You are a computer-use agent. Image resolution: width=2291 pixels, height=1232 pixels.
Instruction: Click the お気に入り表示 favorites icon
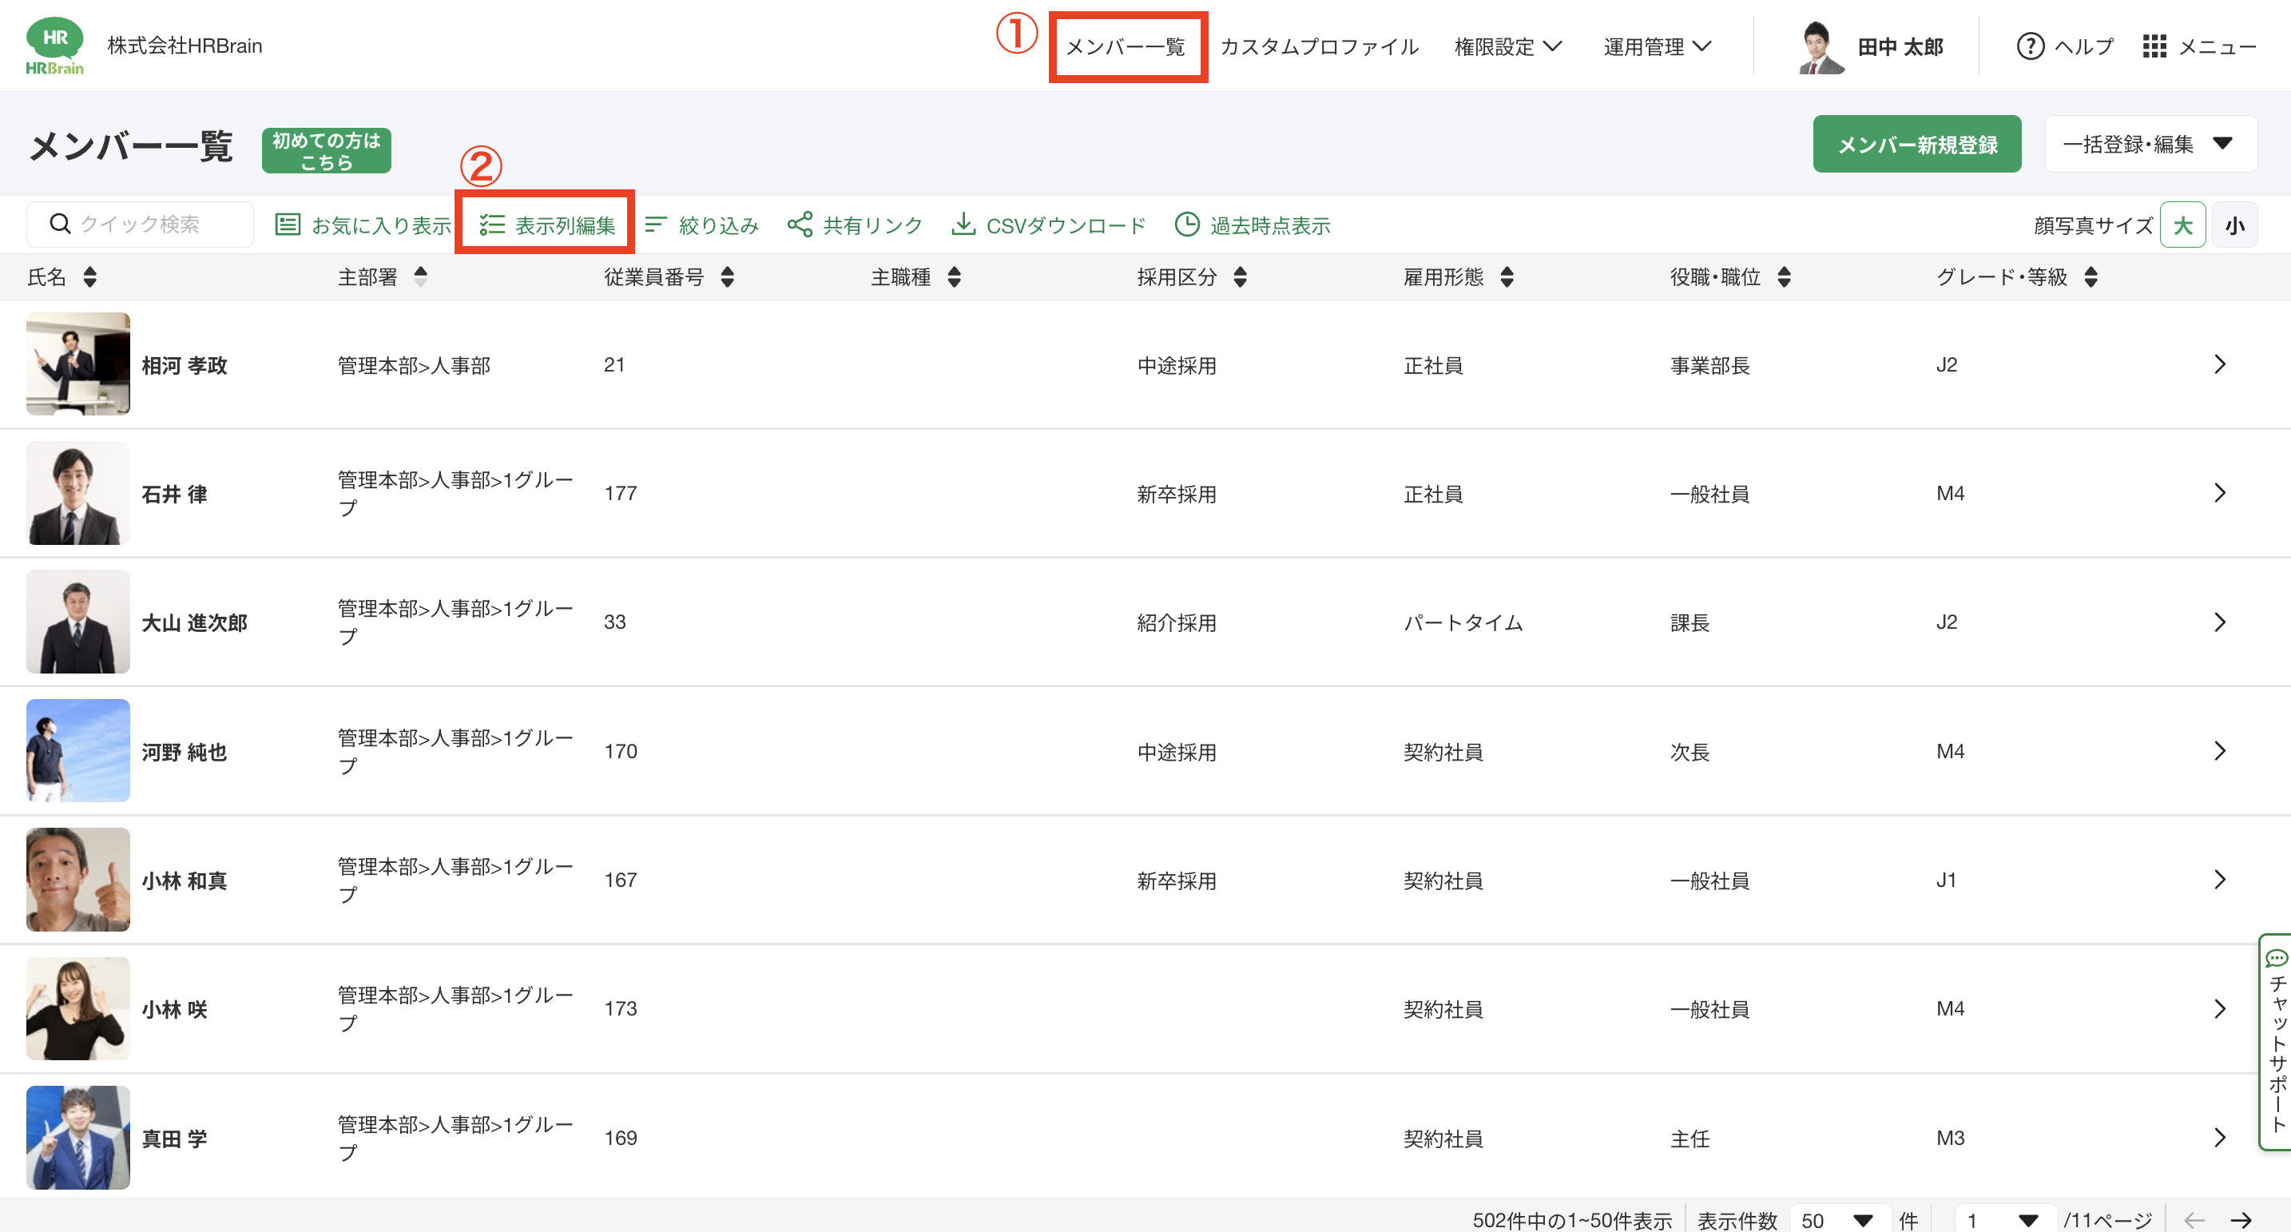(288, 225)
